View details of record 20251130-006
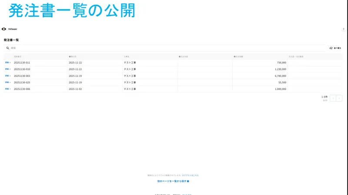This screenshot has width=348, height=195. tap(7, 89)
